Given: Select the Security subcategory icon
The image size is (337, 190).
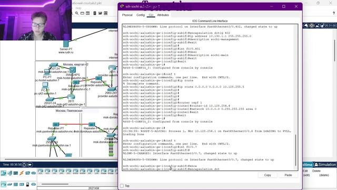Looking at the screenshot, I should (x=27, y=184).
